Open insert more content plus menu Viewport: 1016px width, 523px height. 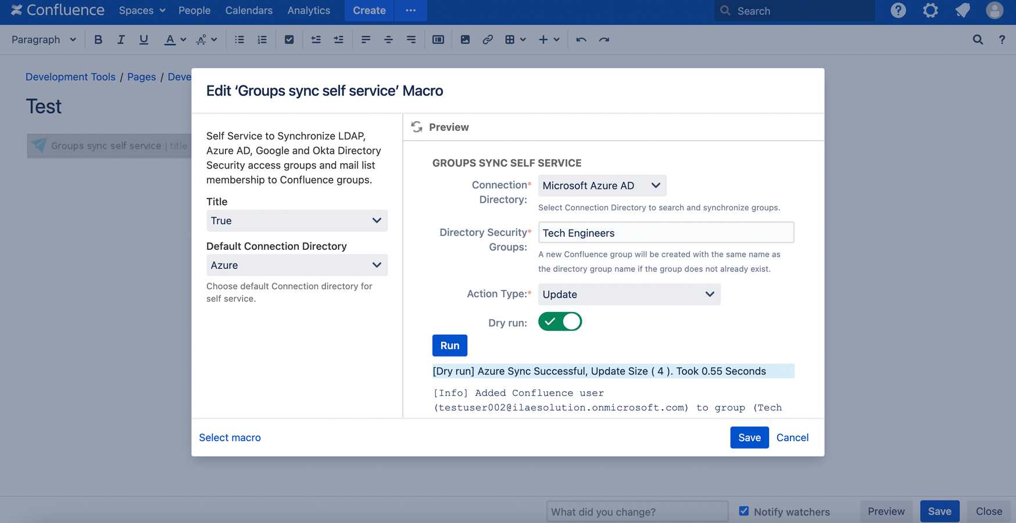549,40
